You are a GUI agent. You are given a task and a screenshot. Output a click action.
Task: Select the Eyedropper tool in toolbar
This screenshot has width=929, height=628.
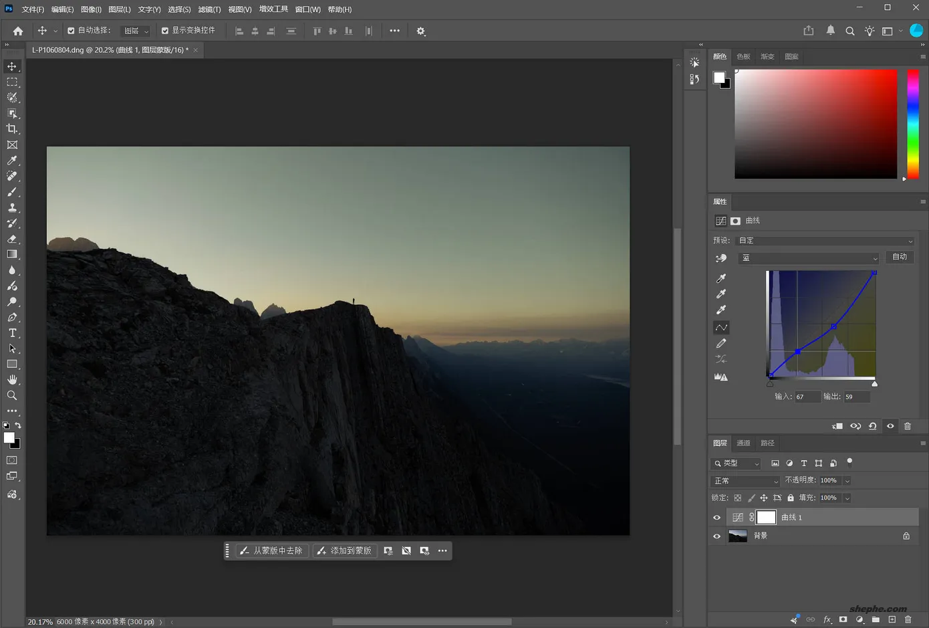(x=12, y=161)
